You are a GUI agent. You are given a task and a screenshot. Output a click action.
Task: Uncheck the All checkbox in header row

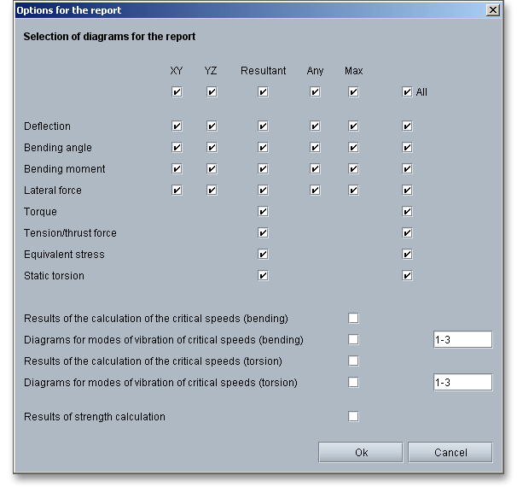point(407,92)
